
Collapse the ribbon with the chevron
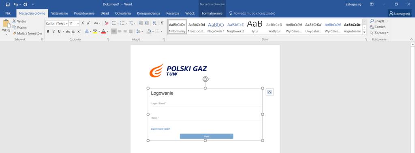(411, 39)
